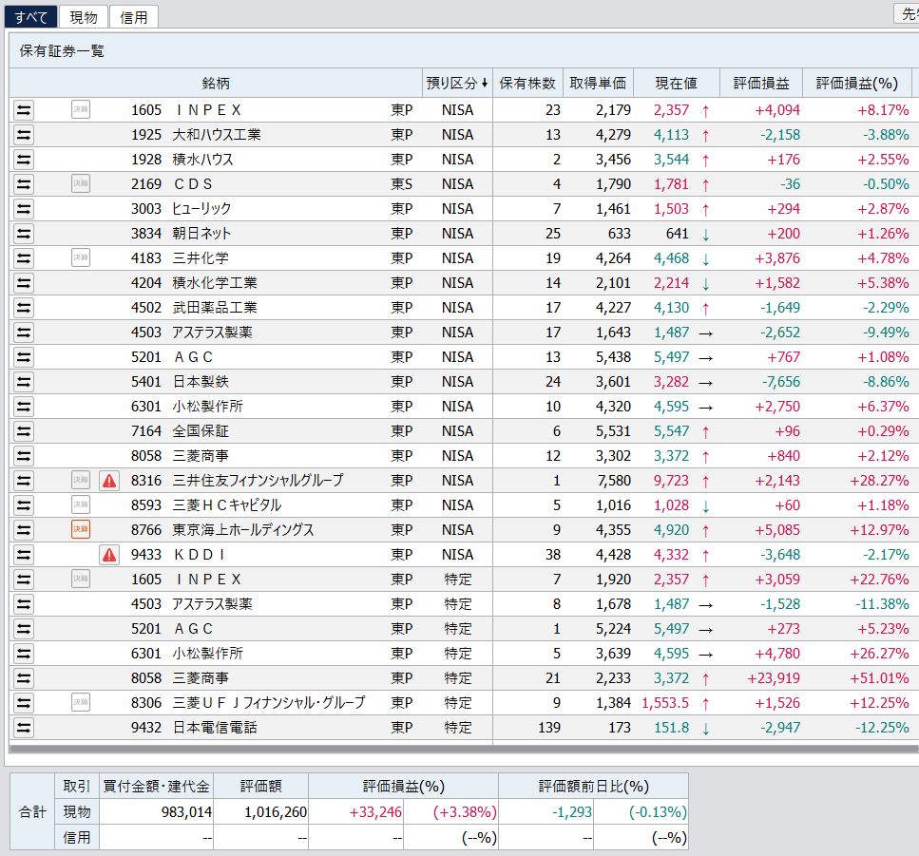Screen dimensions: 919x856
Task: Click trade icon for 8766 東京海上ホールディングス
Action: tap(24, 530)
